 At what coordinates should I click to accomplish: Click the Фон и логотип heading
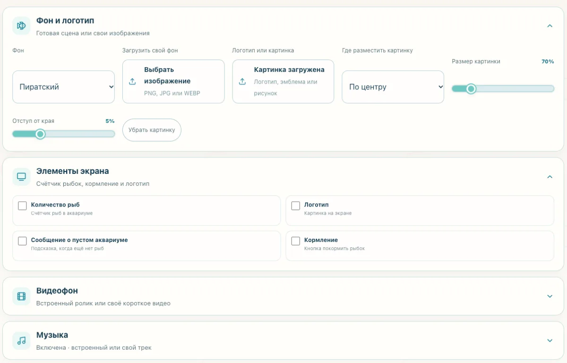(x=65, y=21)
